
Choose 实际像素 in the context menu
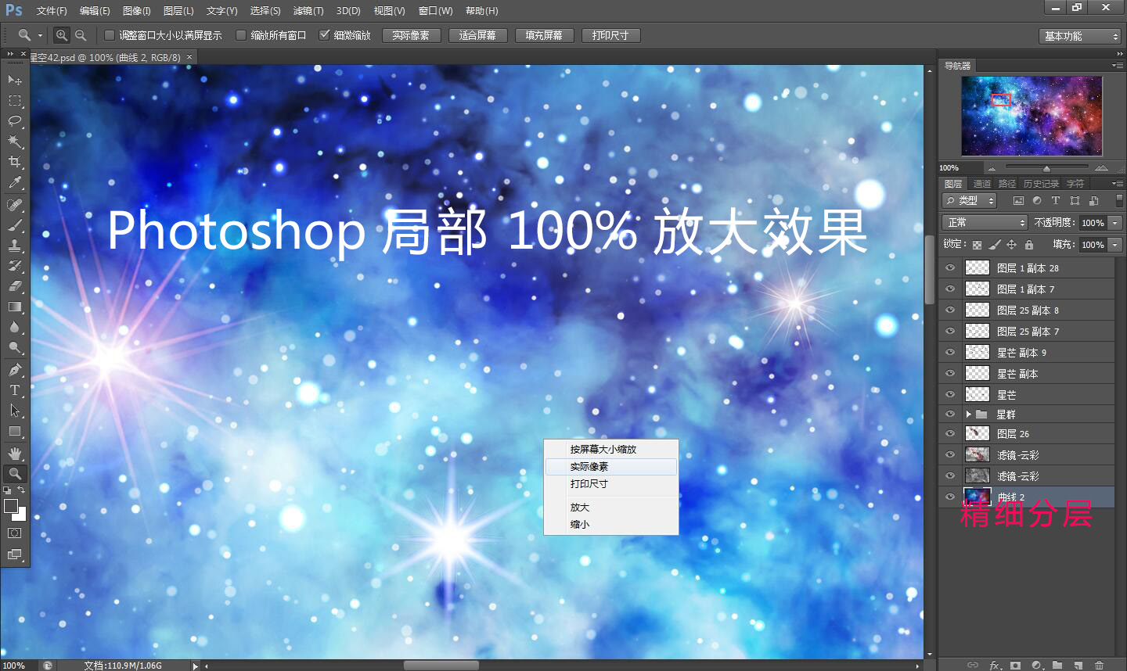click(x=611, y=467)
